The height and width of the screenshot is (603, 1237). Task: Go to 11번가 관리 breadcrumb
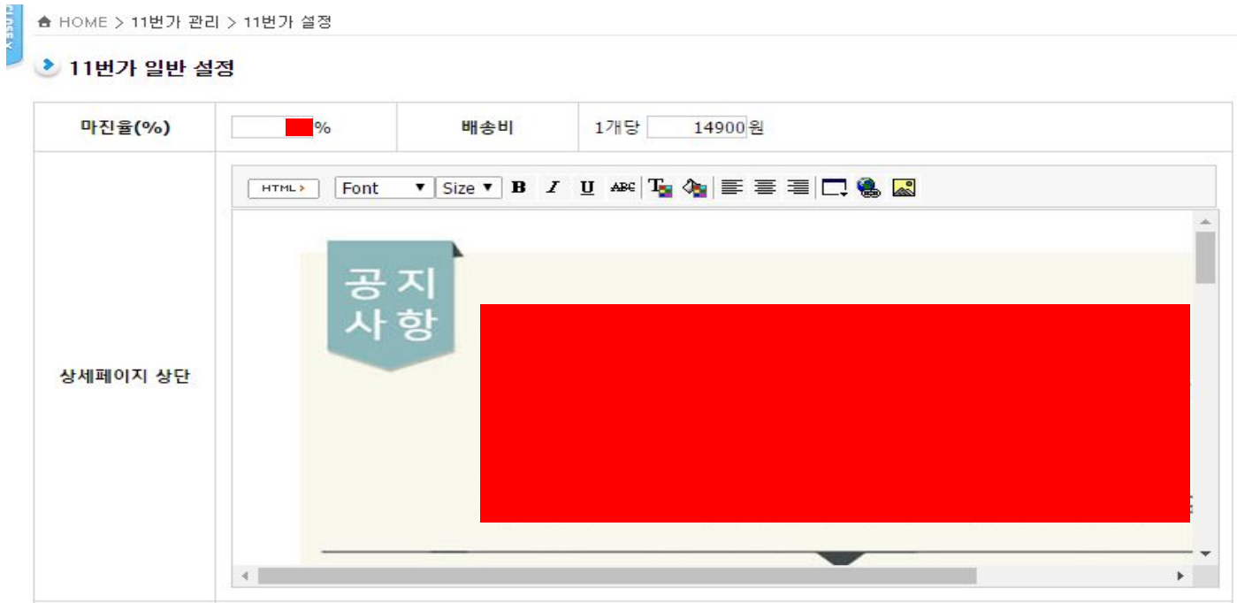174,22
